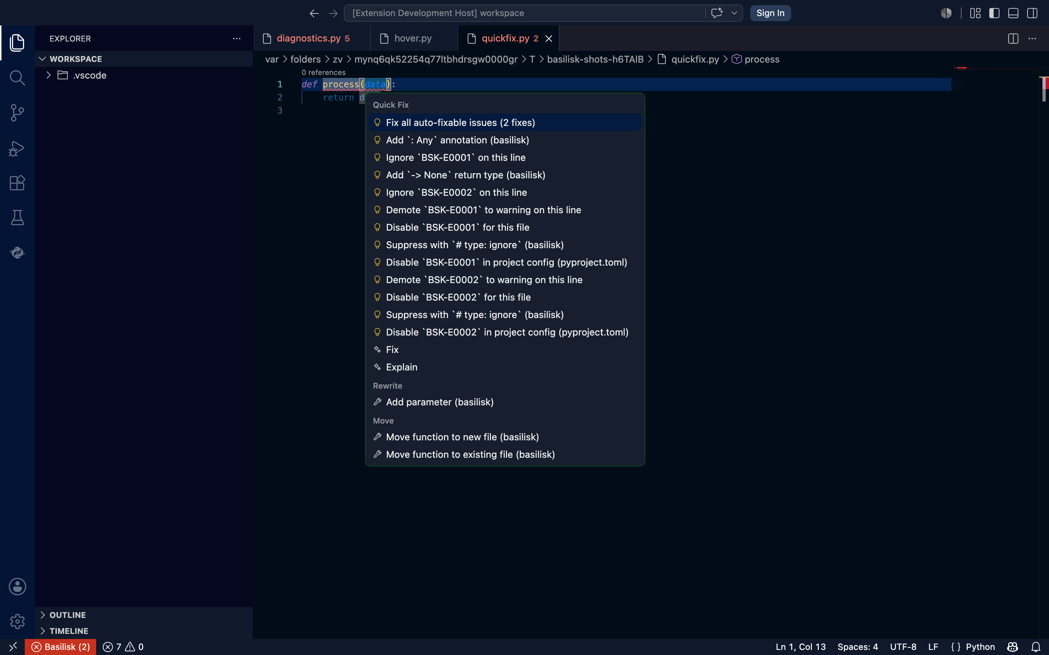Click the Sign In button
1049x655 pixels.
tap(770, 13)
